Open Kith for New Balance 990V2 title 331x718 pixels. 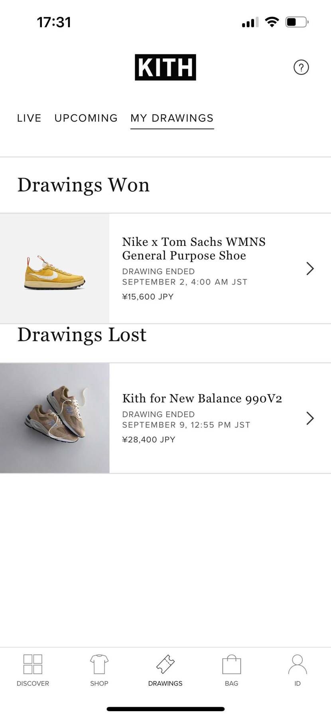[x=202, y=398]
